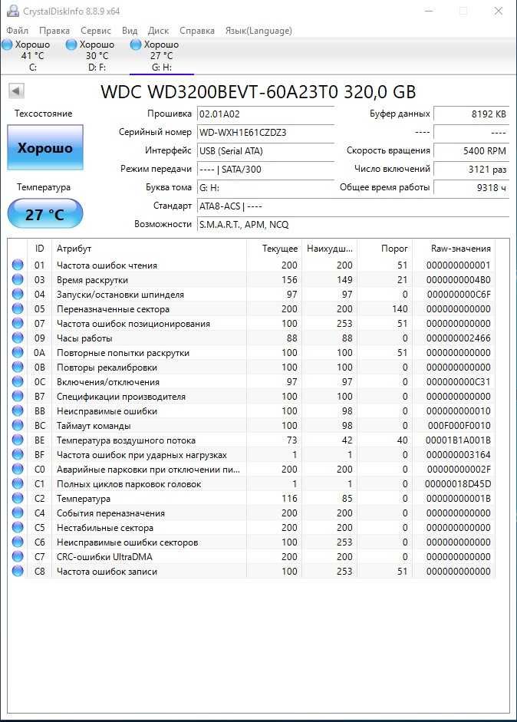Click serial number field WD-WXH1E61CZDZ3
The height and width of the screenshot is (722, 517).
point(265,133)
